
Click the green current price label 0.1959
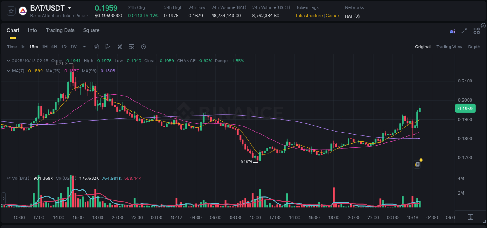(x=465, y=108)
